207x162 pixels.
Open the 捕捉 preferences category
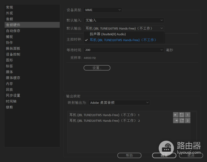(32, 36)
